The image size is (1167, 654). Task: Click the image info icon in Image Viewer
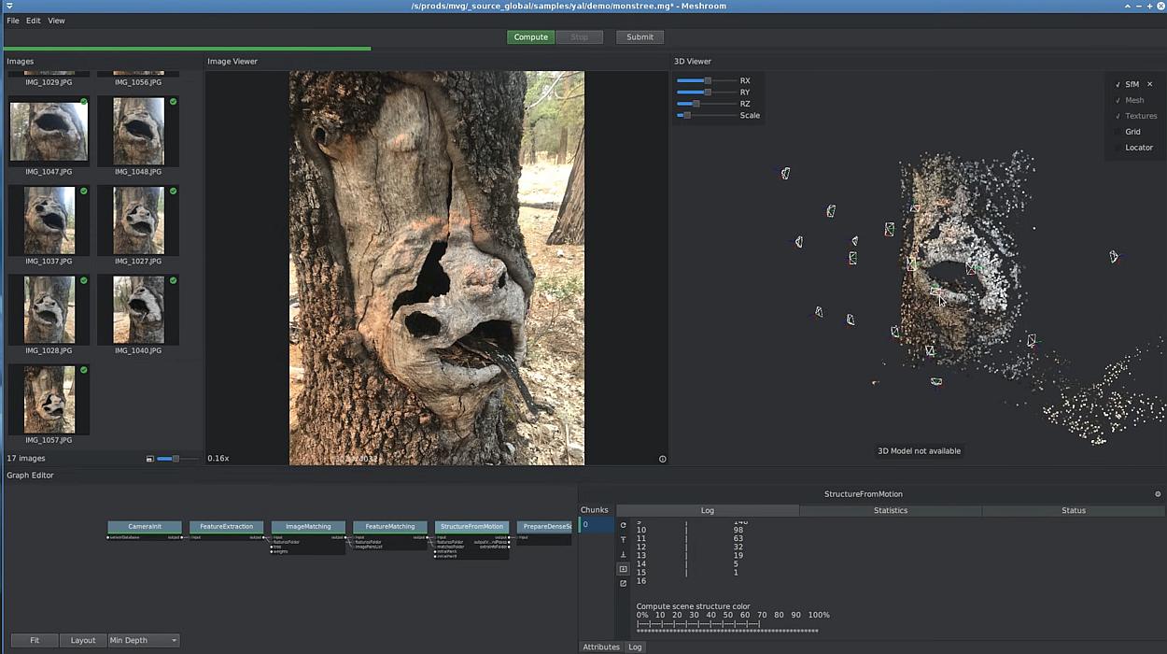663,459
